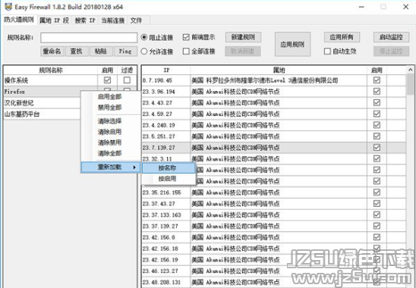Viewport: 416px width, 288px height.
Task: Choose 清除选择 from the context menu
Action: (110, 121)
